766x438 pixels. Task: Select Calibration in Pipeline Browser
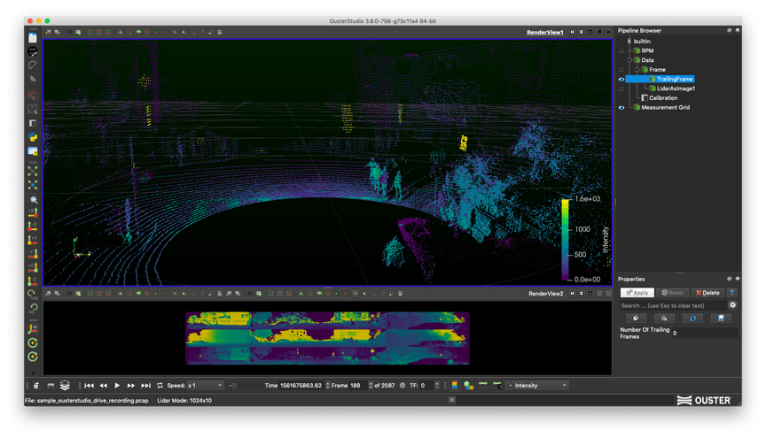663,98
